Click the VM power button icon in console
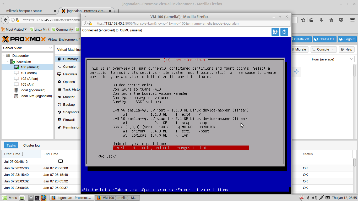358x201 pixels. (x=284, y=32)
